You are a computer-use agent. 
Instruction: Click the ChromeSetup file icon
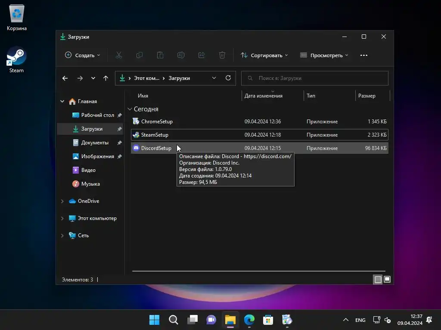(x=136, y=121)
